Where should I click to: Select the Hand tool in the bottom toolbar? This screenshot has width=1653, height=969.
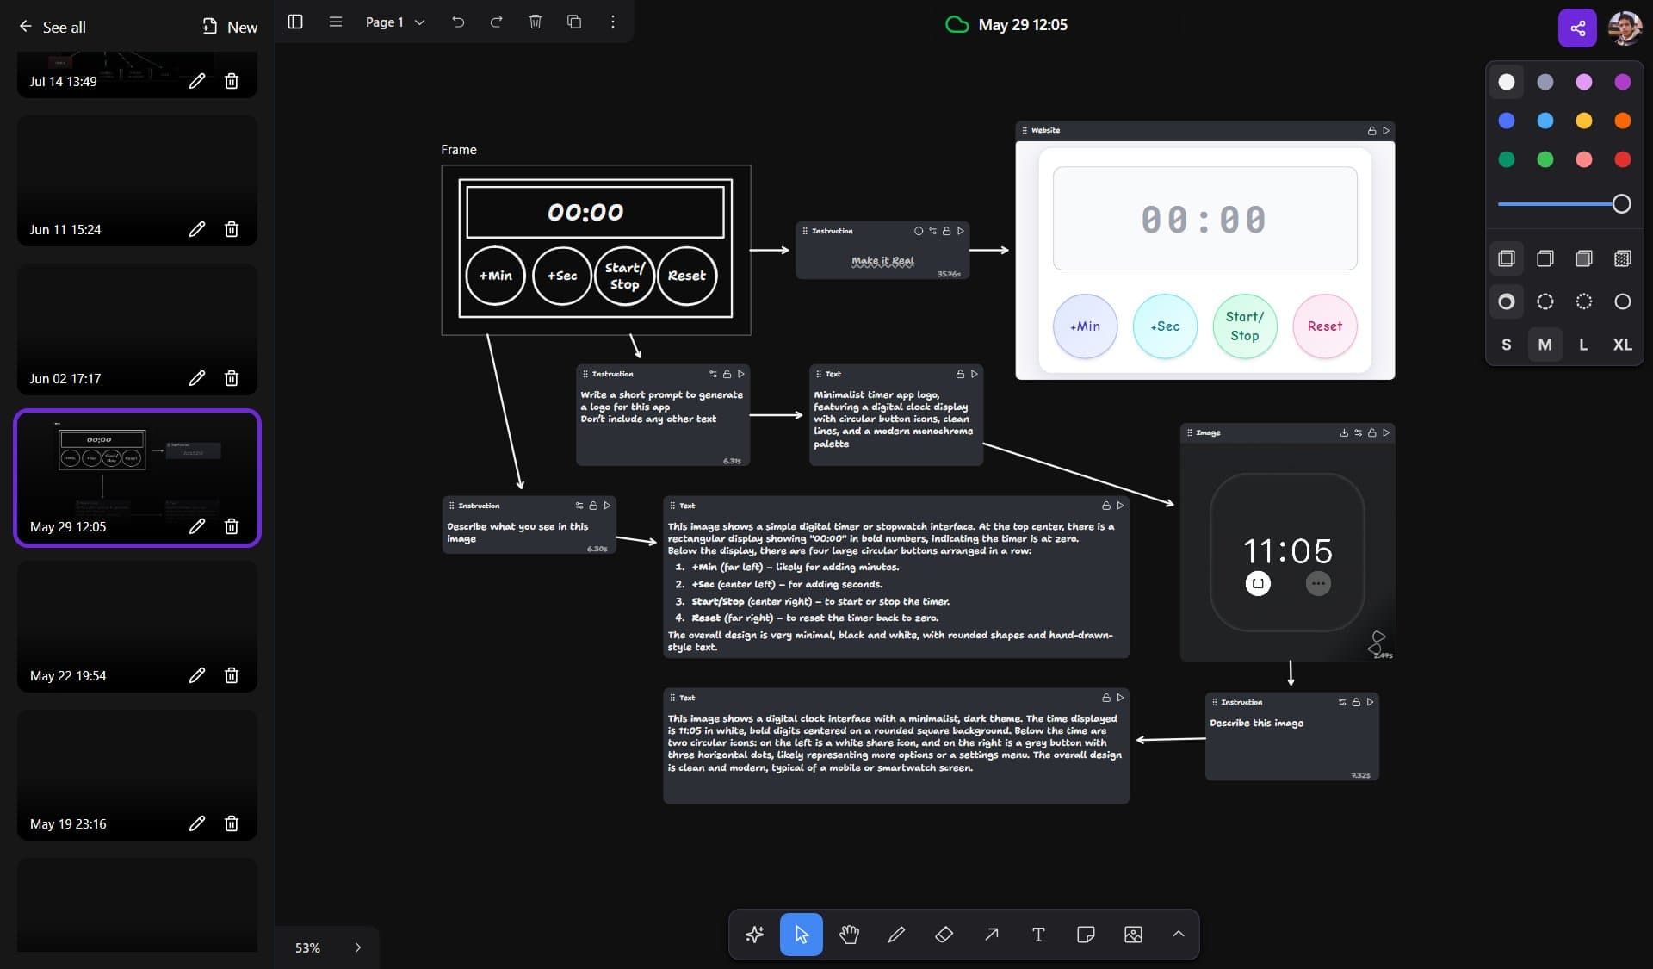pos(849,935)
